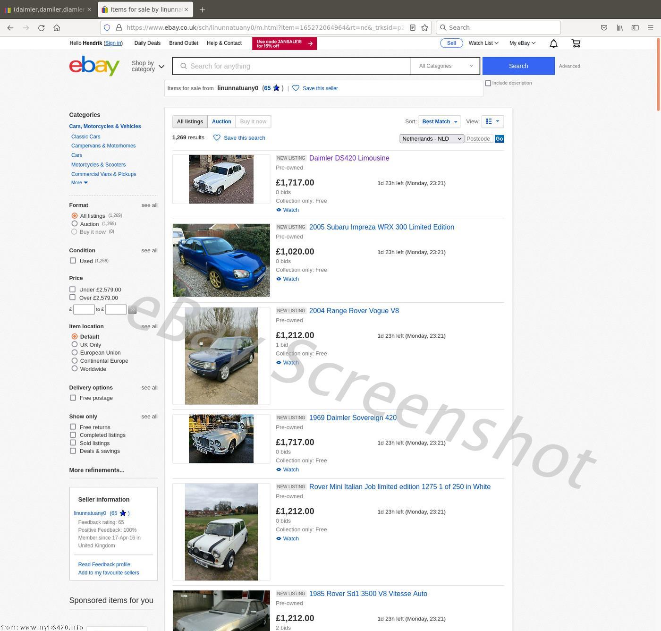Image resolution: width=661 pixels, height=631 pixels.
Task: Expand the Best Match sort dropdown
Action: 439,122
